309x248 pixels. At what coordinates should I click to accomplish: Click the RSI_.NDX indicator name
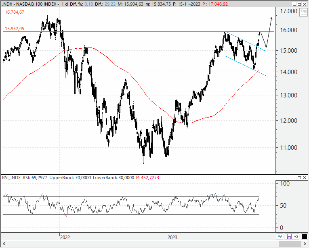click(x=11, y=178)
